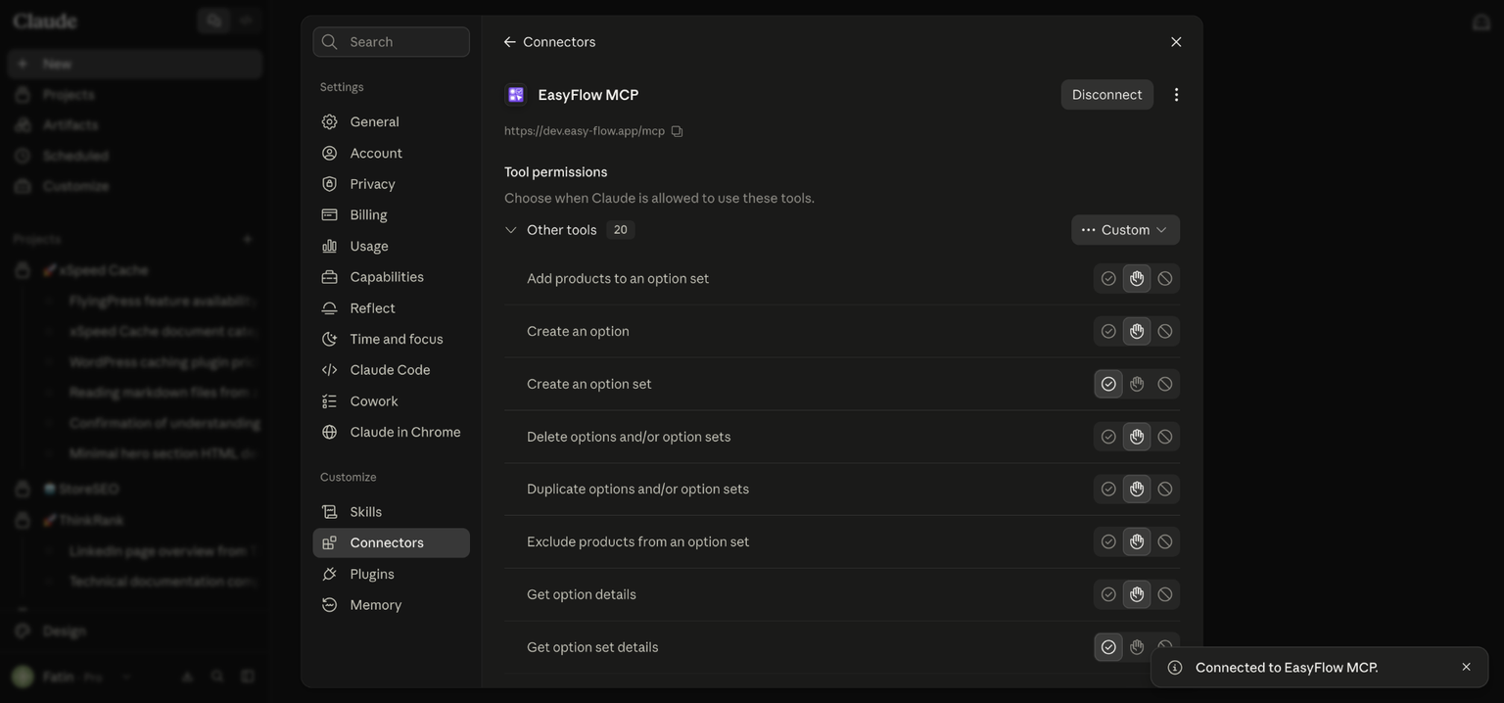Open Privacy settings
Screen dimensions: 1504x703
[x=391, y=184]
